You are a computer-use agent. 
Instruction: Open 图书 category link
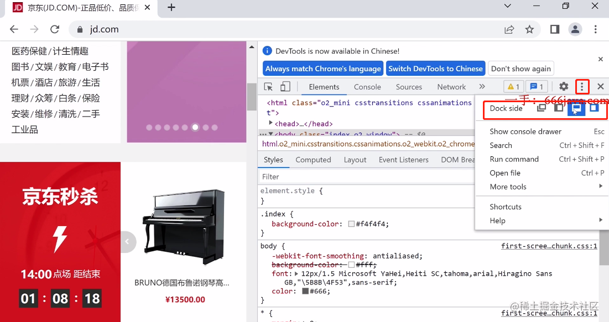20,67
